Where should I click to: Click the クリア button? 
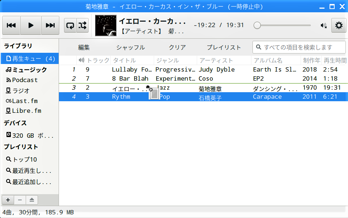[177, 47]
